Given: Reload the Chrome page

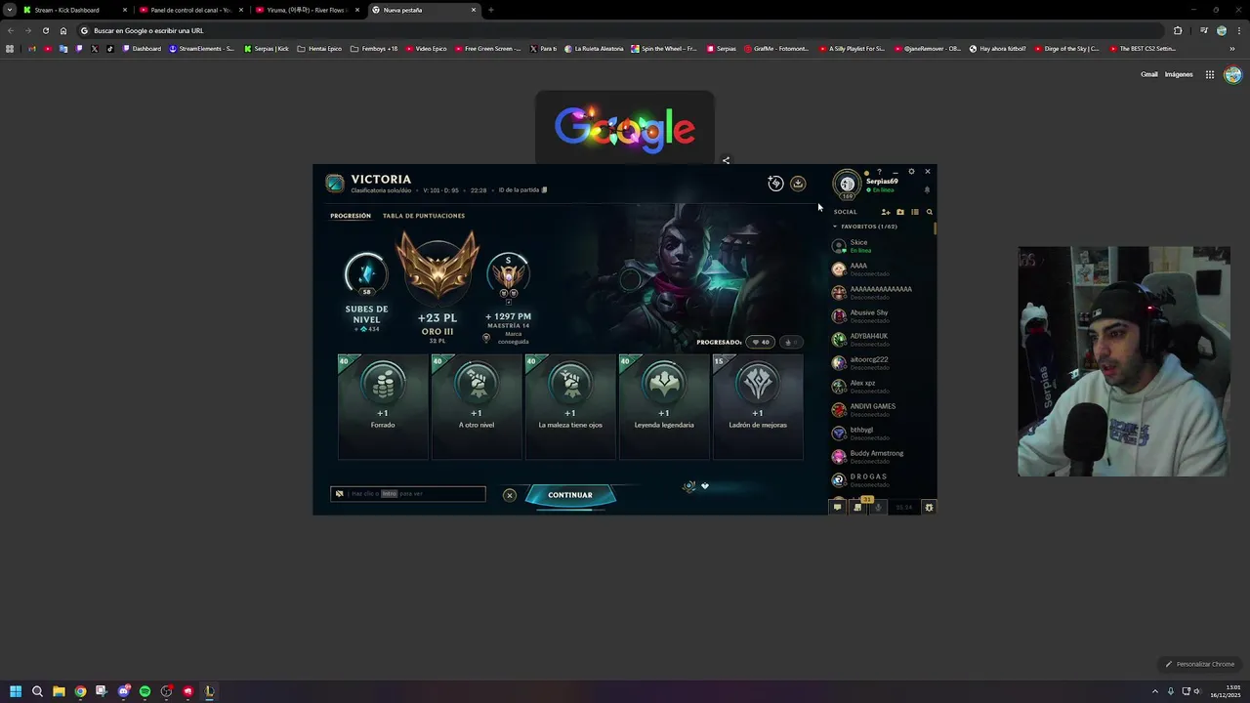Looking at the screenshot, I should [x=45, y=30].
